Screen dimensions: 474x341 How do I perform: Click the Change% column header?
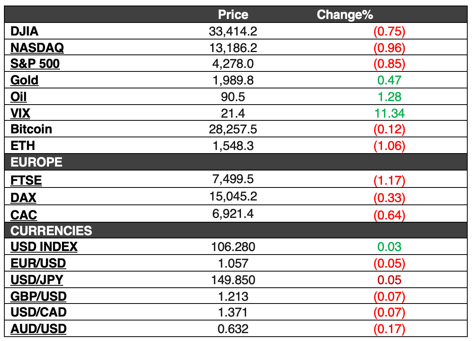(345, 15)
